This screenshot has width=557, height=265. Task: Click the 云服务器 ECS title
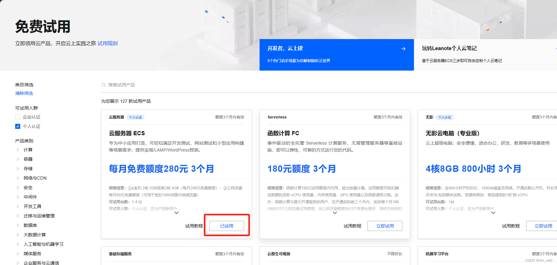[x=127, y=133]
